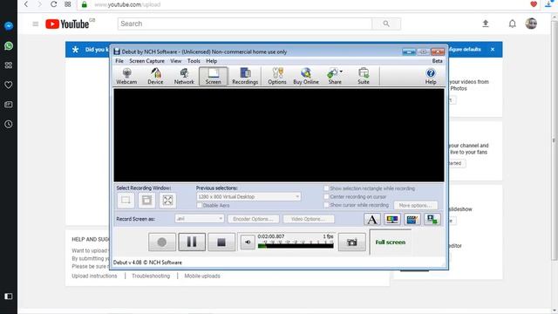
Task: Open Help from Debut toolbar
Action: (431, 76)
